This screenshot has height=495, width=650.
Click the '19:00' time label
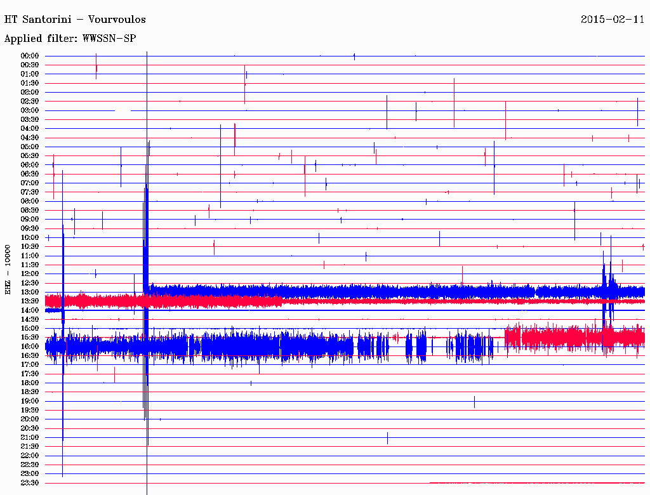pyautogui.click(x=30, y=401)
